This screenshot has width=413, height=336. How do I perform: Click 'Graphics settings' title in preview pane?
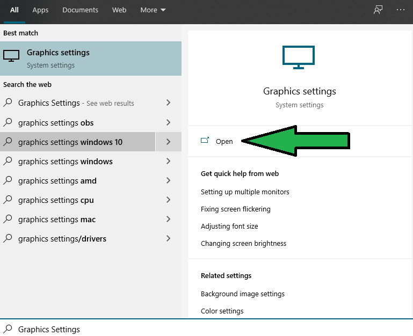point(300,91)
